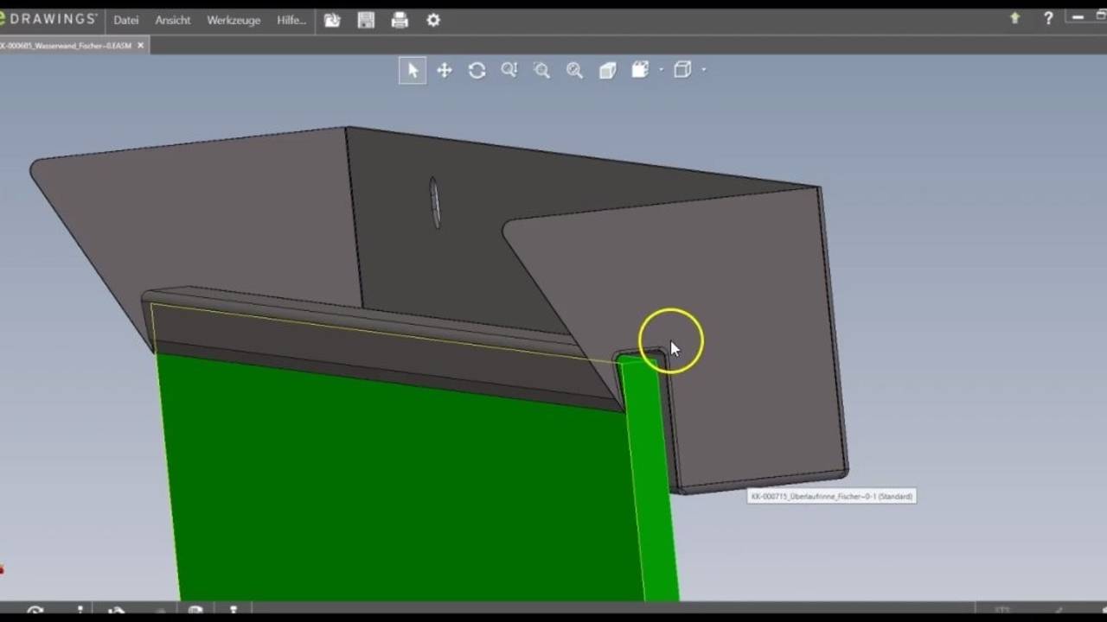The width and height of the screenshot is (1107, 622).
Task: Click the Save document icon
Action: 366,20
